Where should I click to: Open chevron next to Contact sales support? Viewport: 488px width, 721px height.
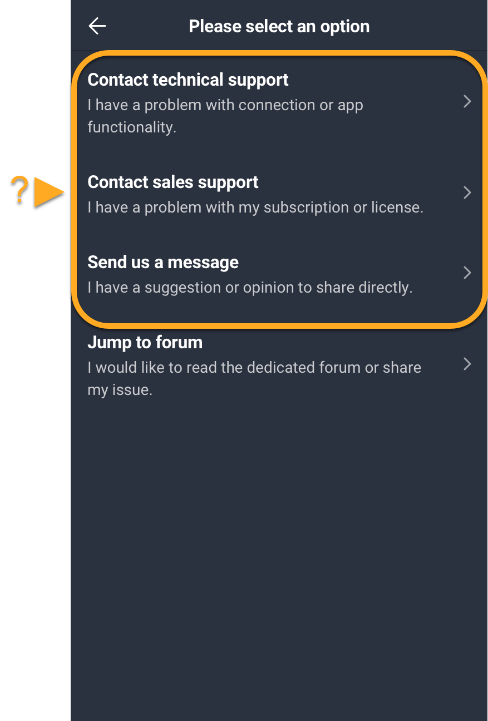467,192
